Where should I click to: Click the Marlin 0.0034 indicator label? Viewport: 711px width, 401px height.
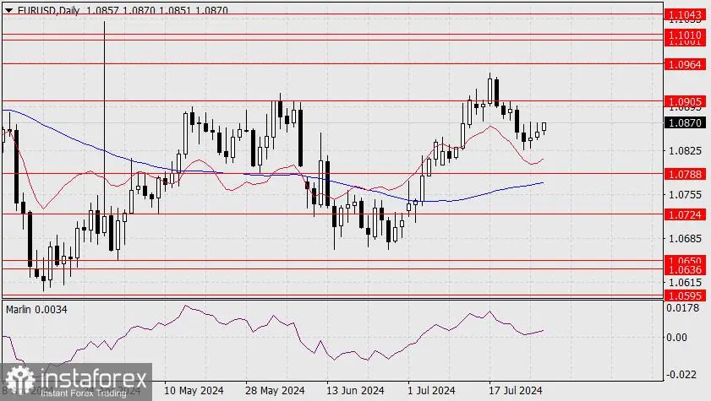pos(36,310)
